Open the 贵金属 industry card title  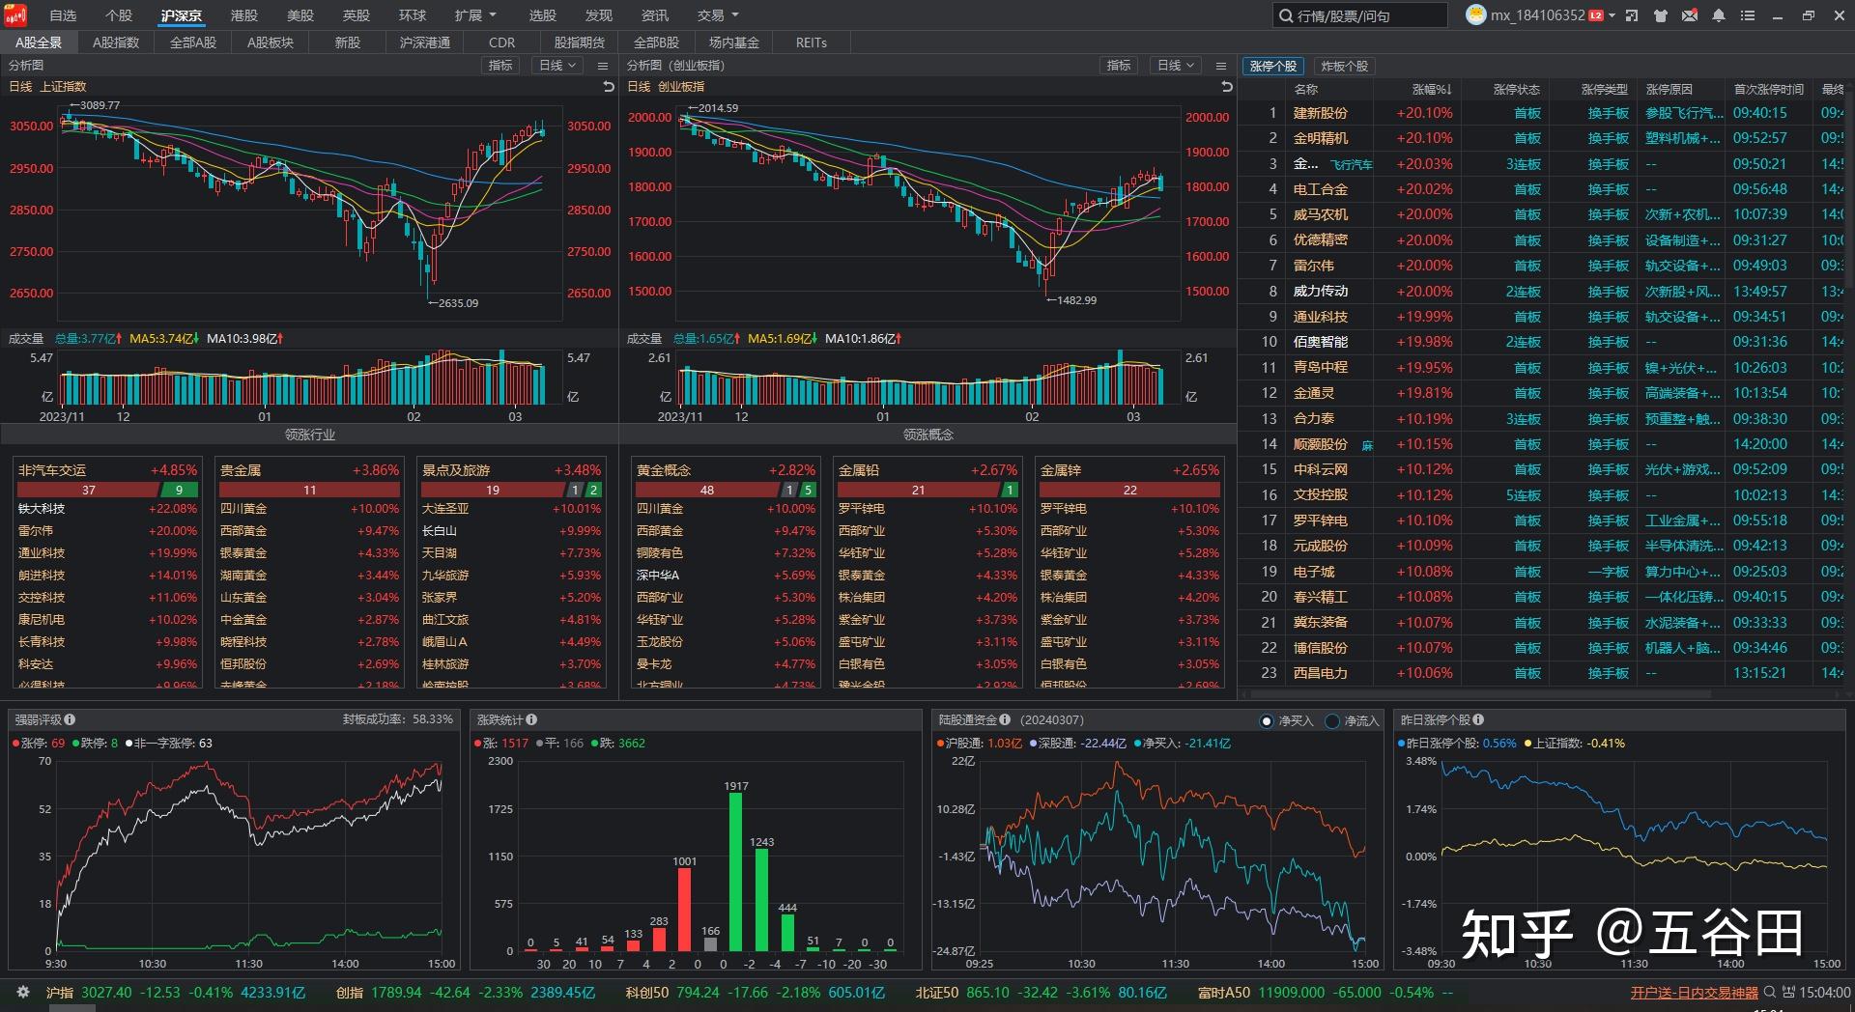241,470
